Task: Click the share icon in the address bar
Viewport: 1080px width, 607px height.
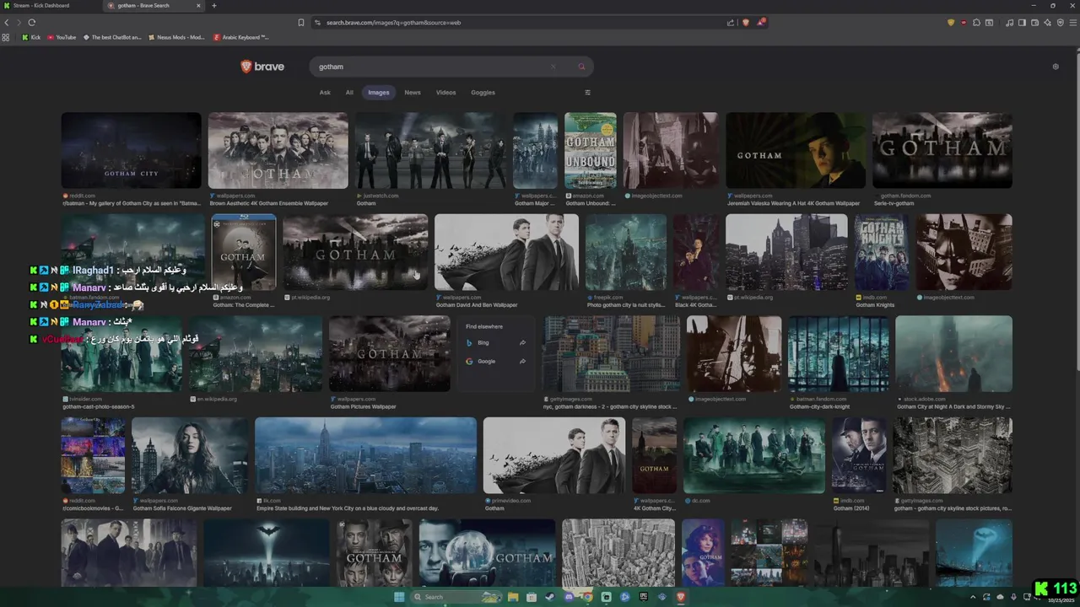Action: (731, 23)
